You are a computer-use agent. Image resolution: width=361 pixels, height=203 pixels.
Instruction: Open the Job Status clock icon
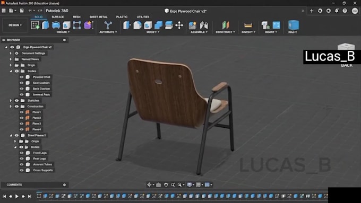pyautogui.click(x=329, y=11)
